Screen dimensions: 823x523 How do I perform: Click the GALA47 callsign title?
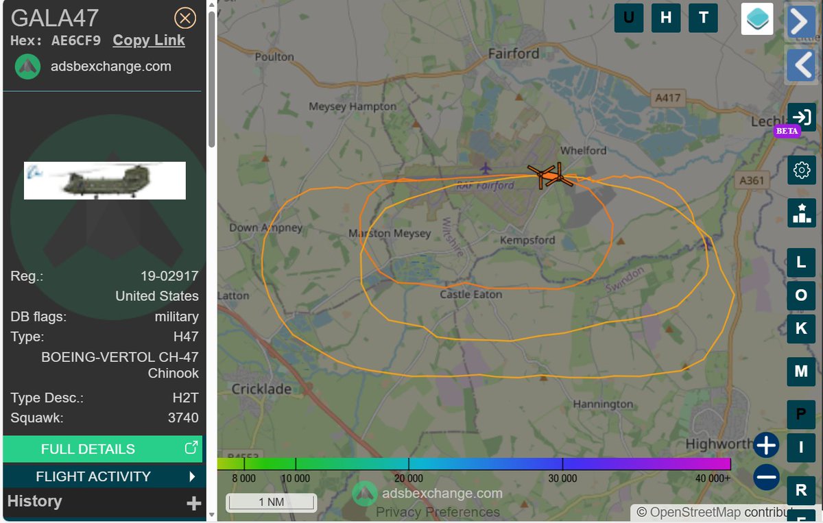[55, 18]
